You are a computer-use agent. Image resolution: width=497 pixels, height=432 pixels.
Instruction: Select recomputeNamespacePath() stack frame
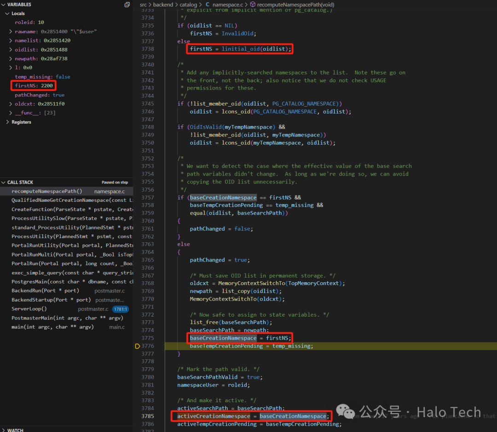[67, 191]
